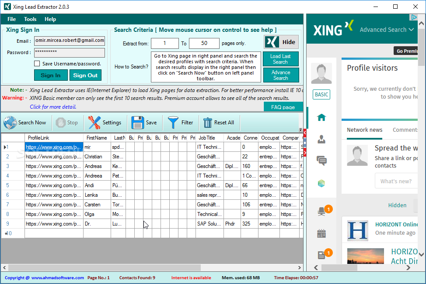Click the ad choices icon top right
This screenshot has height=284, width=426.
tap(413, 17)
